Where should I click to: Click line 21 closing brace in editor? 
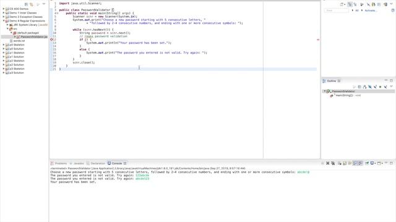(60, 69)
